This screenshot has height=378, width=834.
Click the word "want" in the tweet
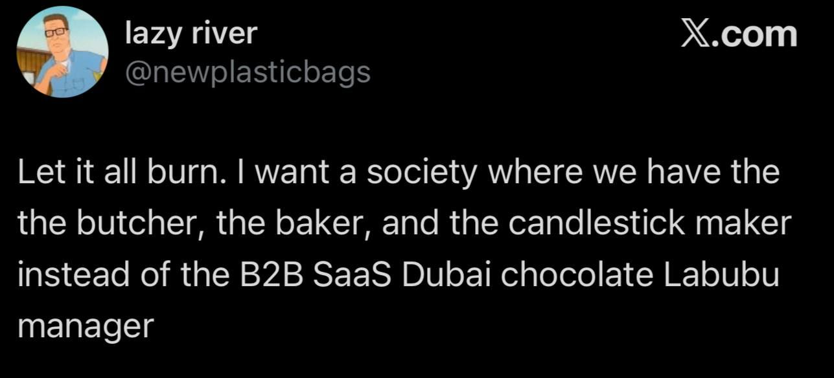click(x=290, y=174)
